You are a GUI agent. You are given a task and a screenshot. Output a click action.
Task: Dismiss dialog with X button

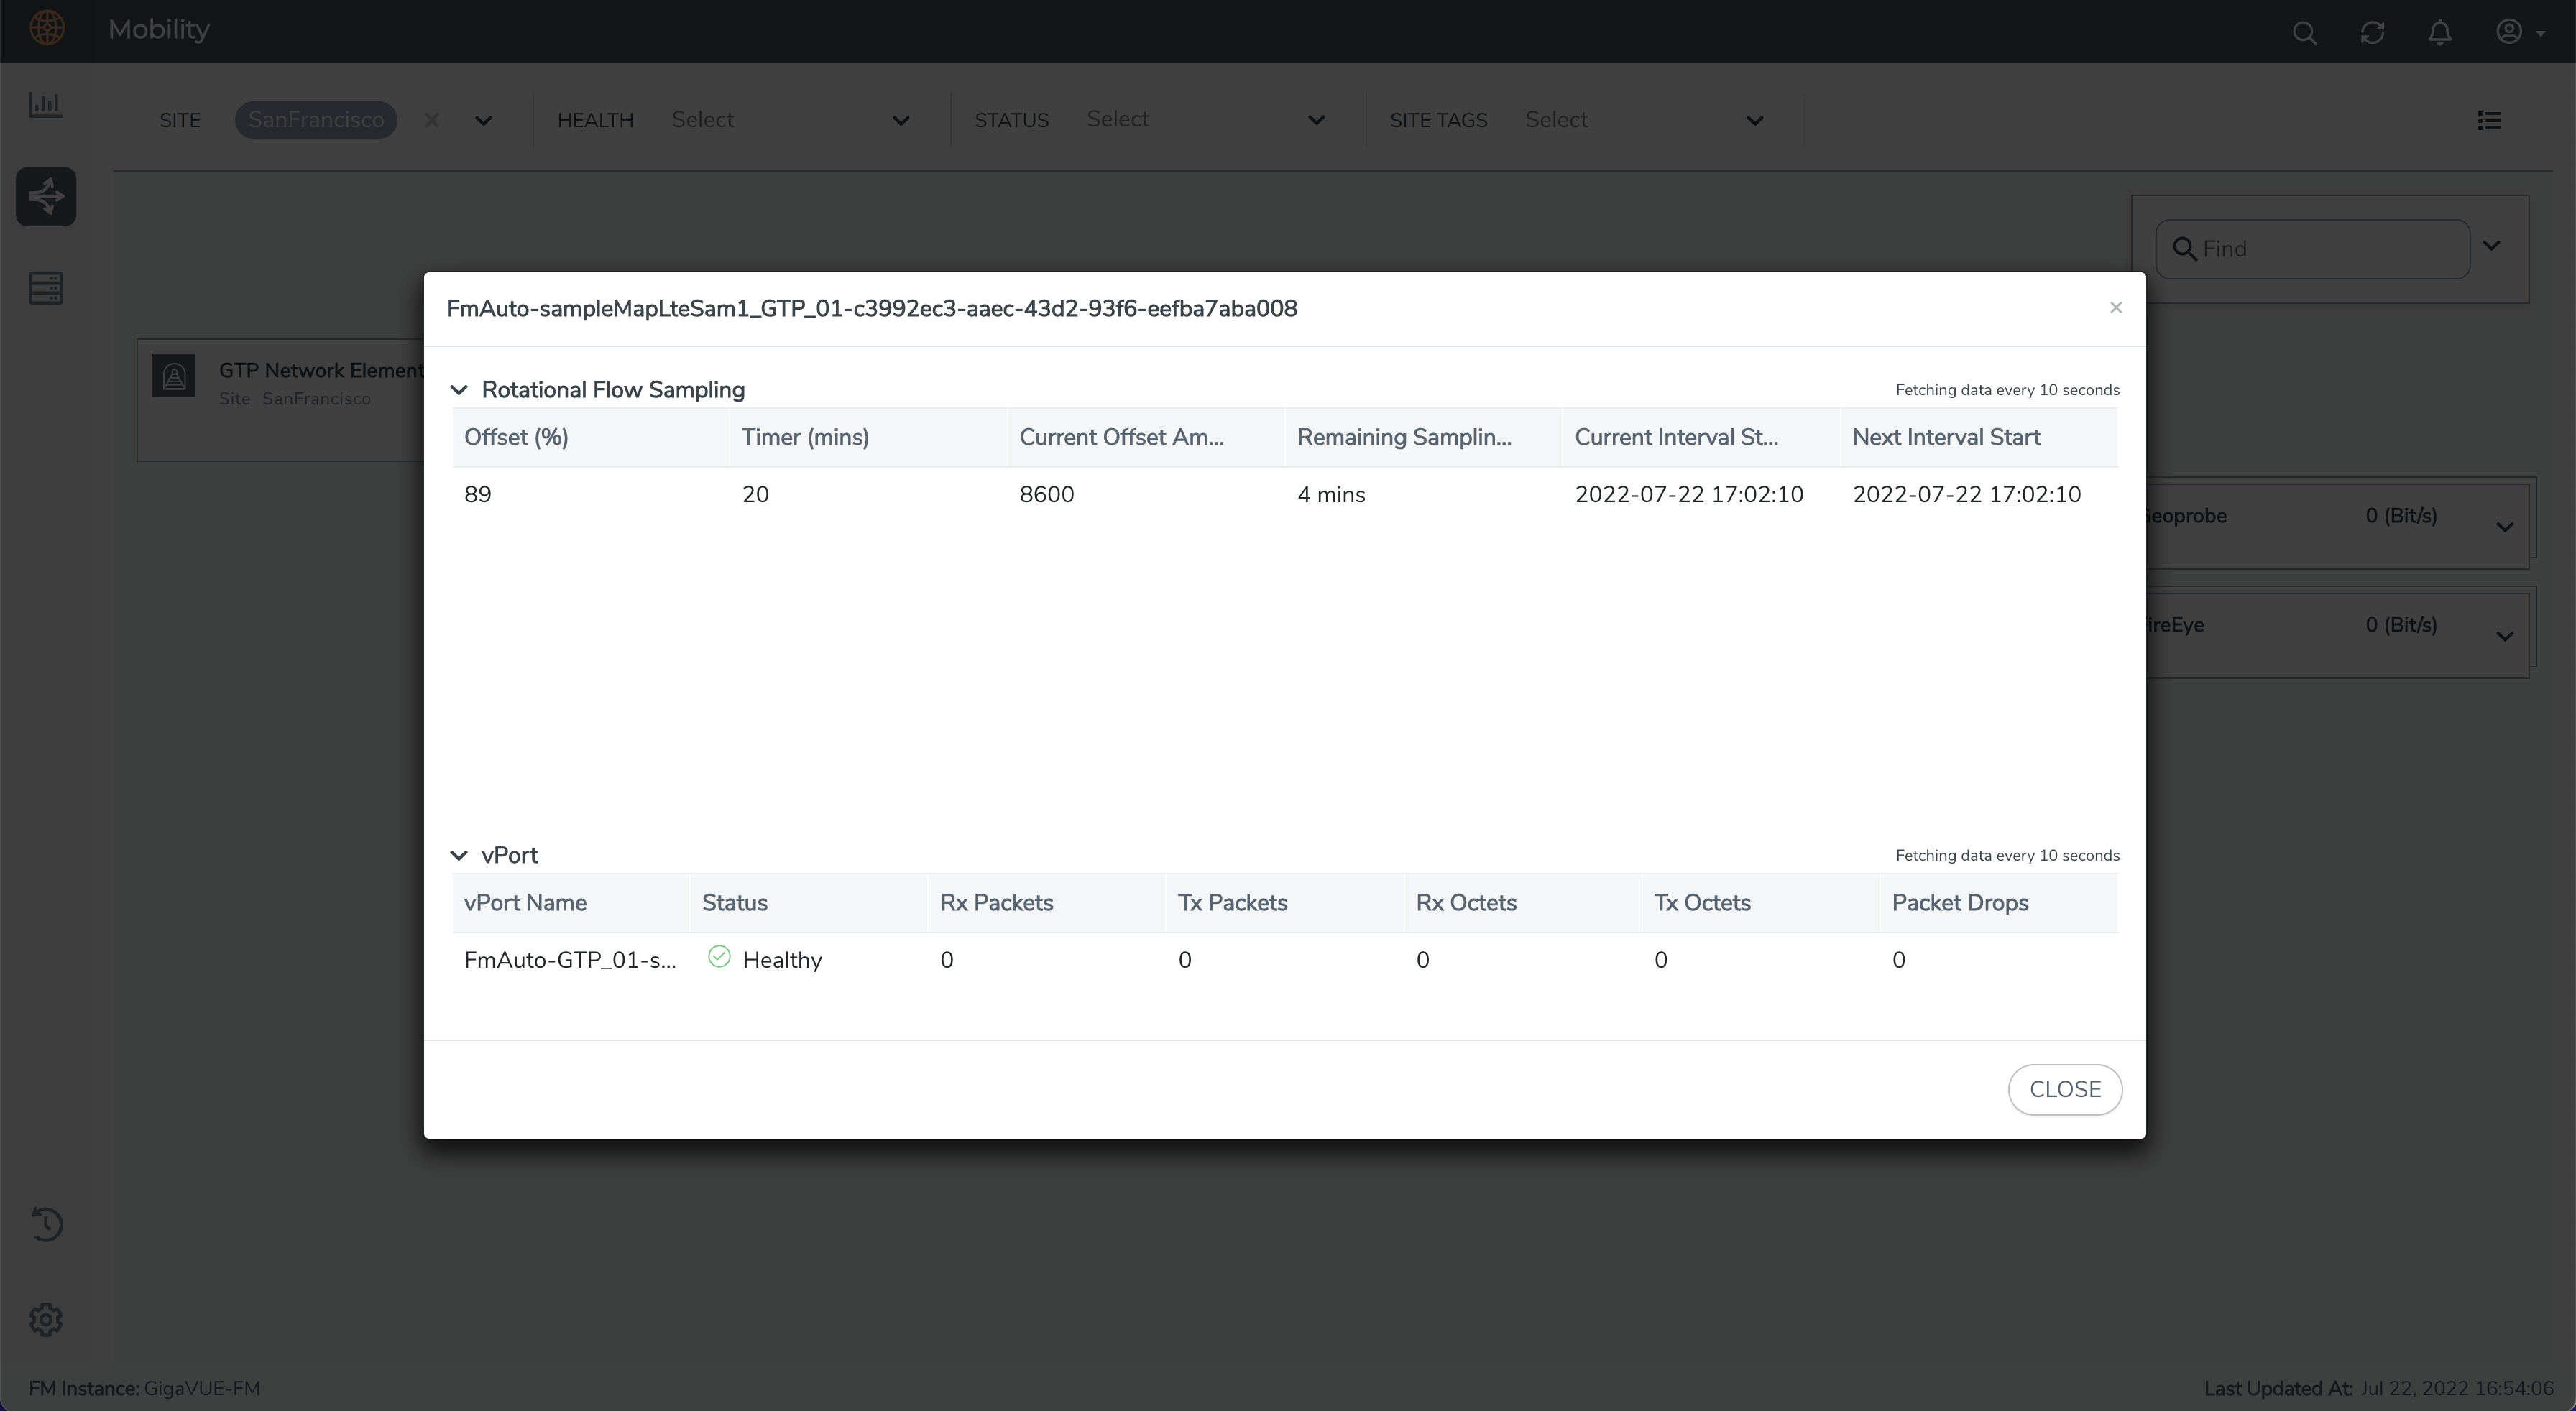[x=2115, y=307]
